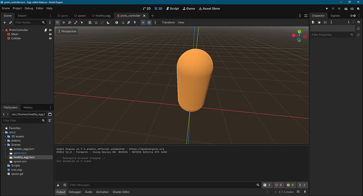Click the script icon attached to ProtoController
Screen dimensions: 363x196
point(46,30)
